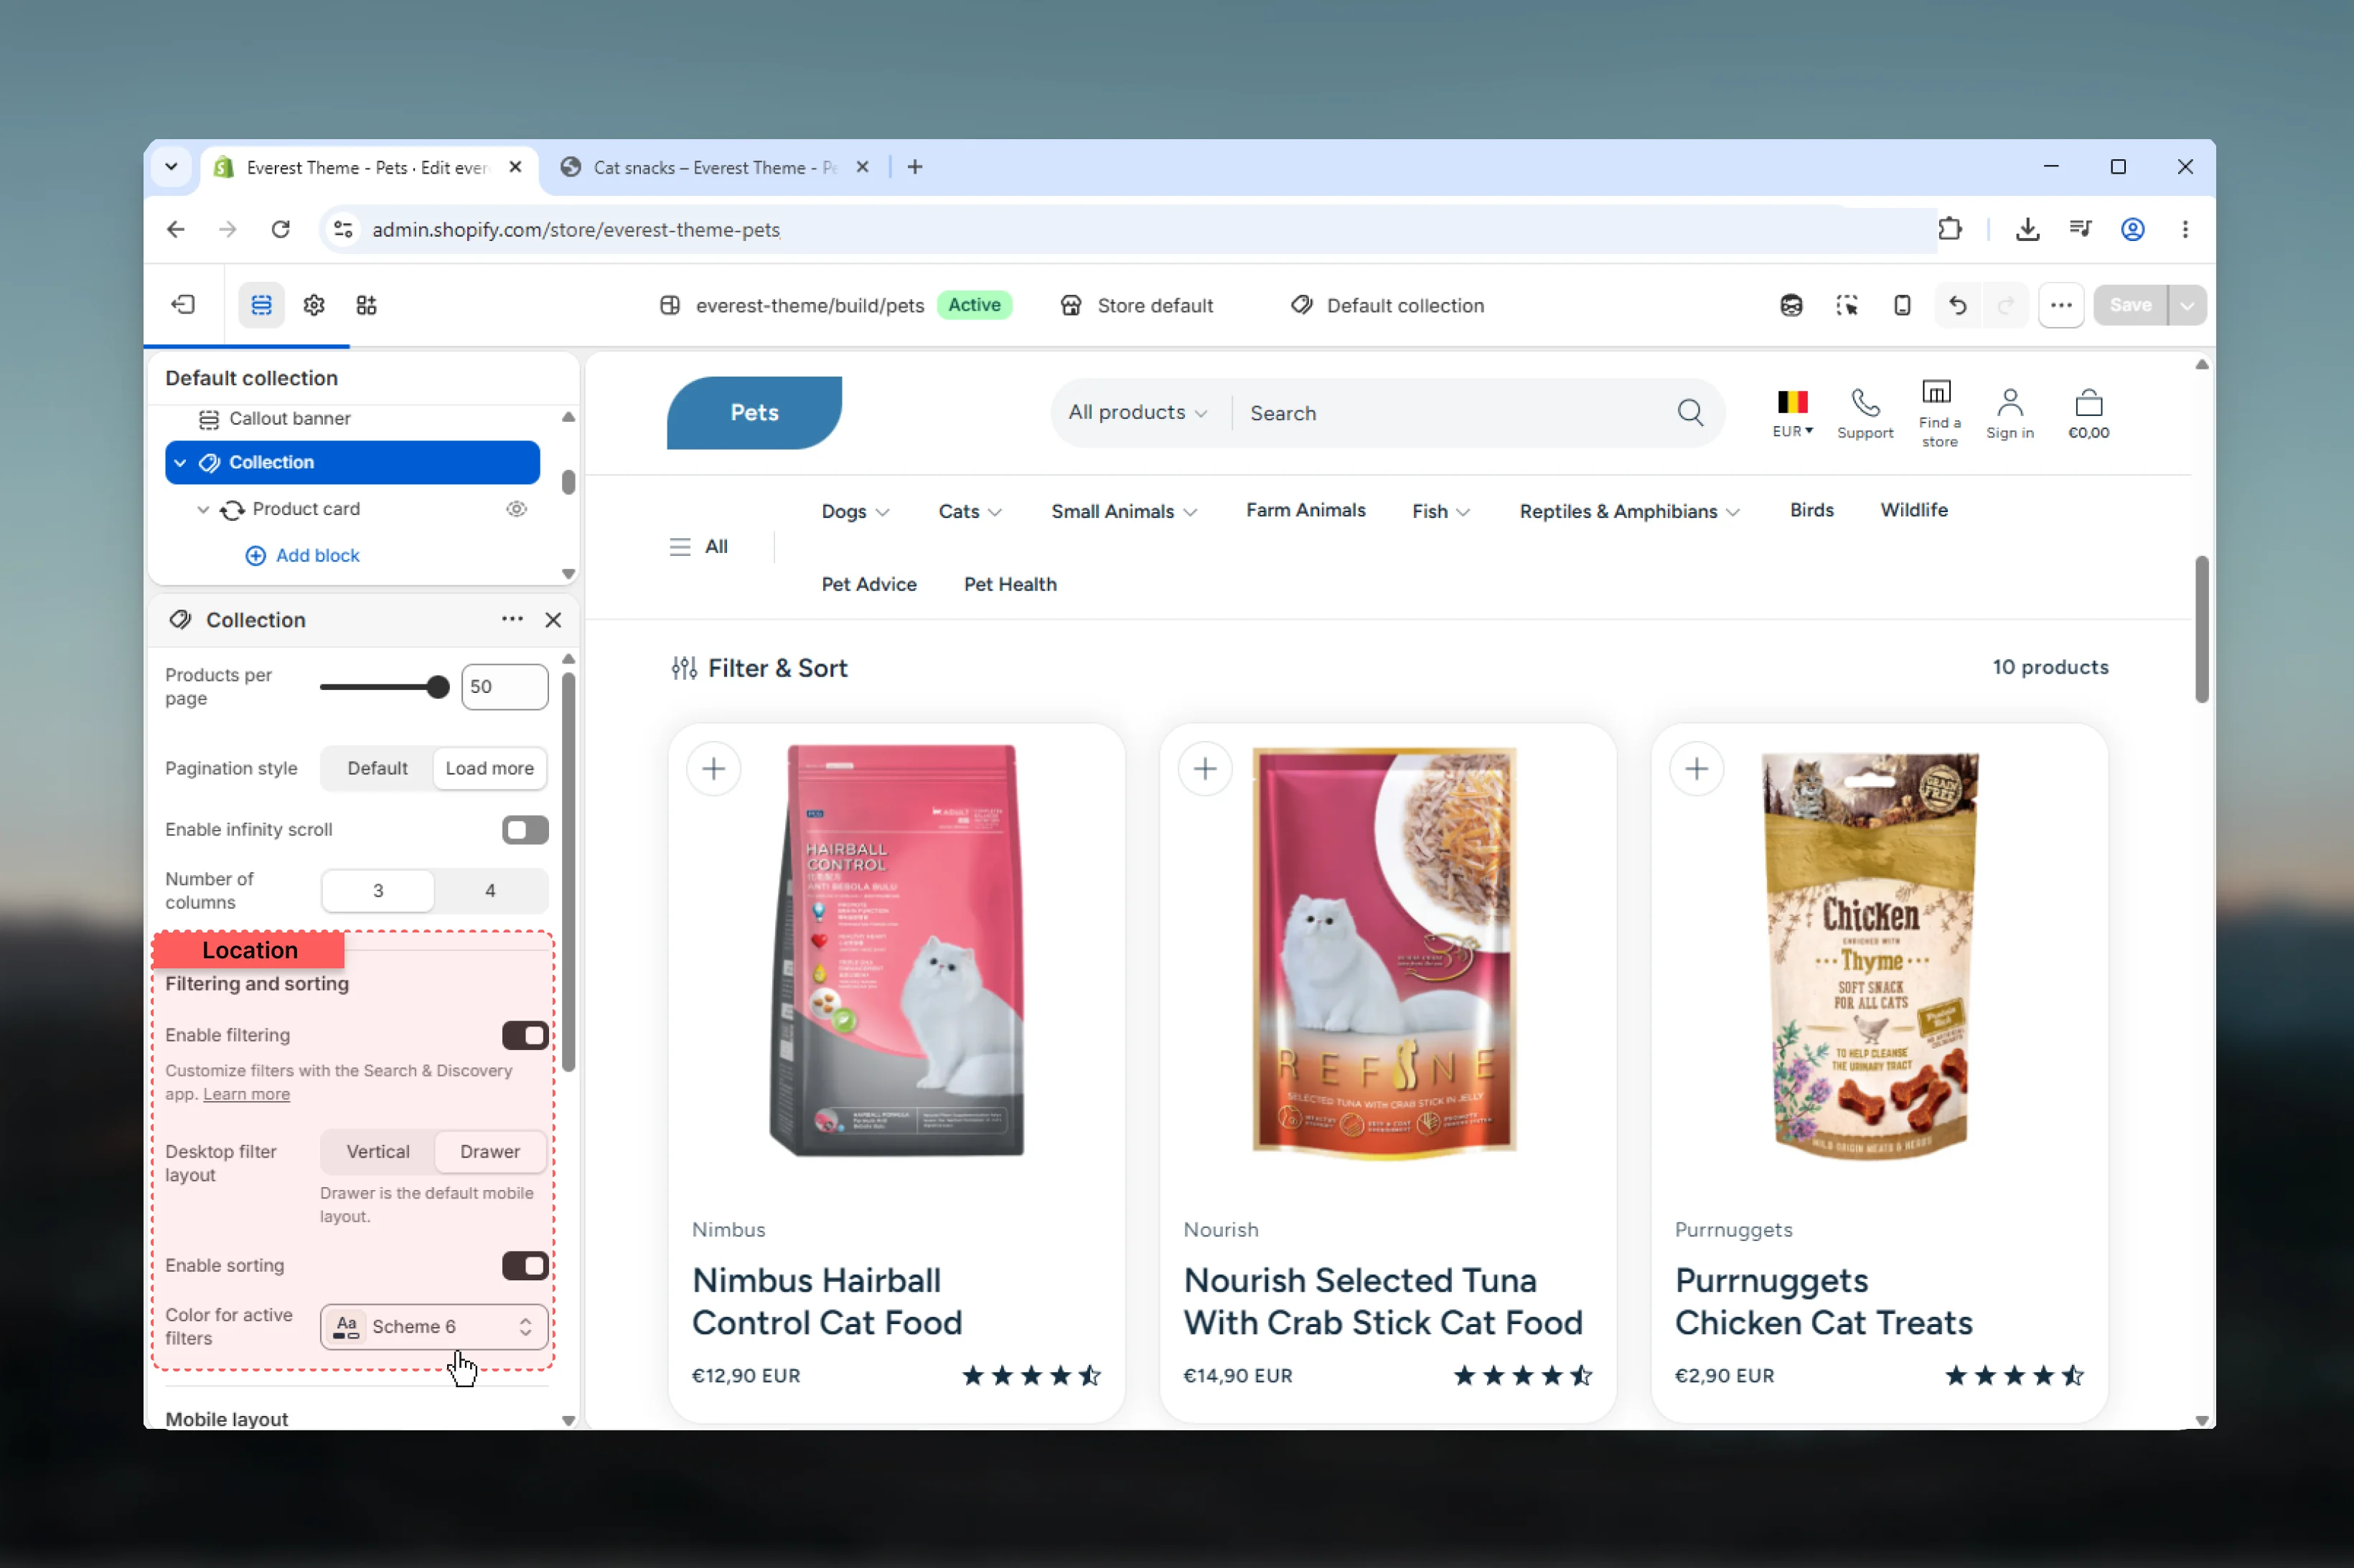Toggle Enable sorting switch

(x=525, y=1265)
